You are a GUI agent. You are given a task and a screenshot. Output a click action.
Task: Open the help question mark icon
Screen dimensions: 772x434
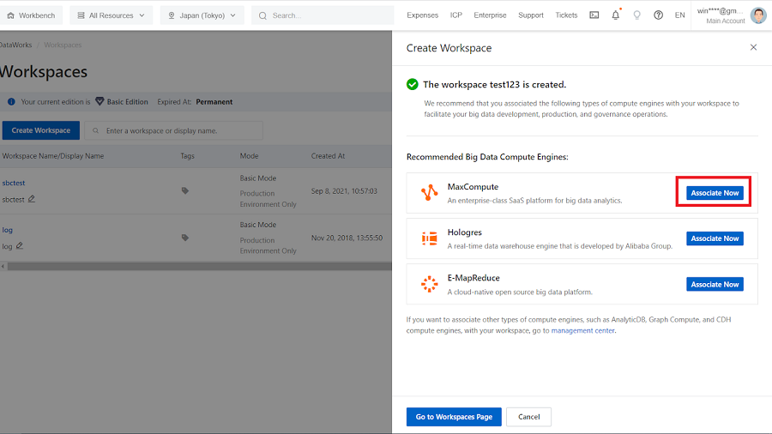[x=658, y=15]
